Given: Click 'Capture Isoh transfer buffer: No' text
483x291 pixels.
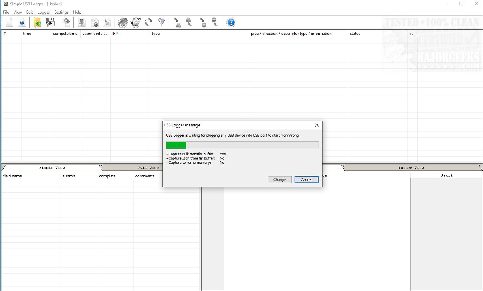Looking at the screenshot, I should pos(195,159).
